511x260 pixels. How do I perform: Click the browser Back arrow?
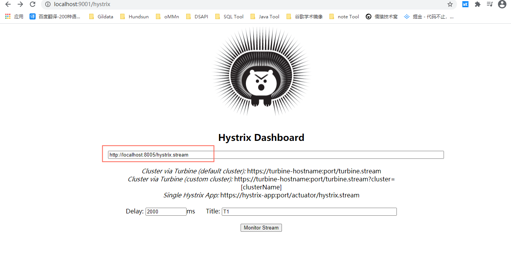pos(8,4)
